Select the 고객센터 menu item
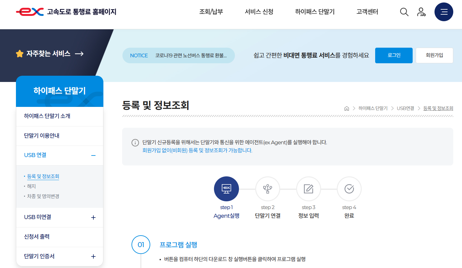The height and width of the screenshot is (268, 462). click(366, 12)
